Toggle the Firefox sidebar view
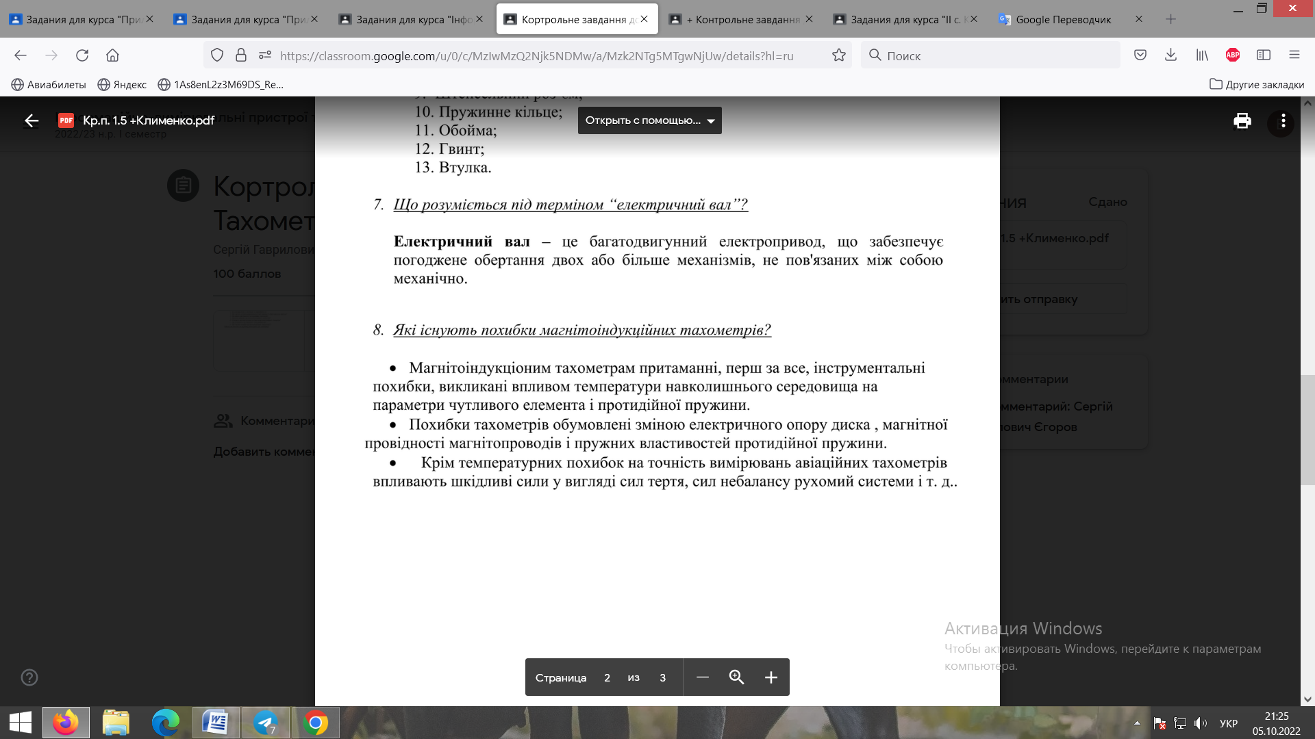 coord(1264,55)
